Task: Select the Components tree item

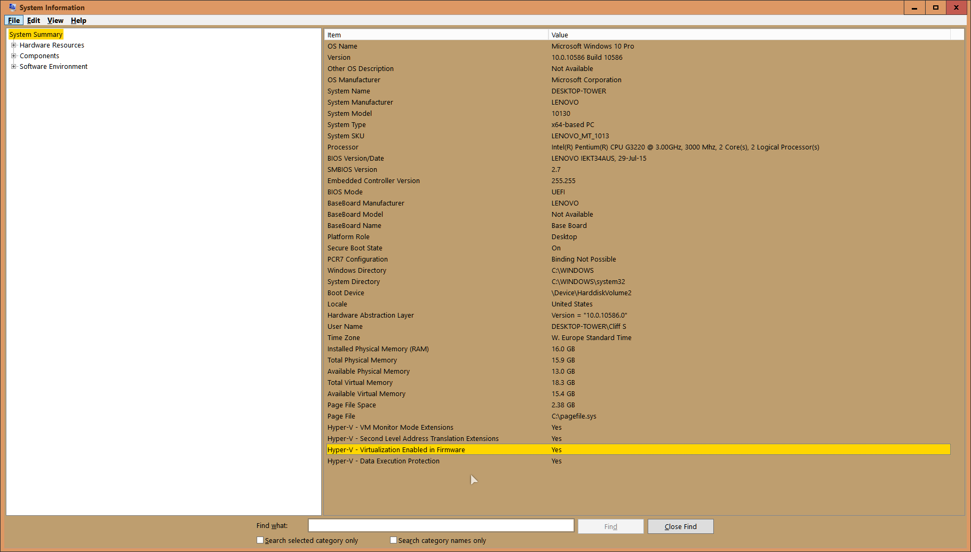Action: (39, 56)
